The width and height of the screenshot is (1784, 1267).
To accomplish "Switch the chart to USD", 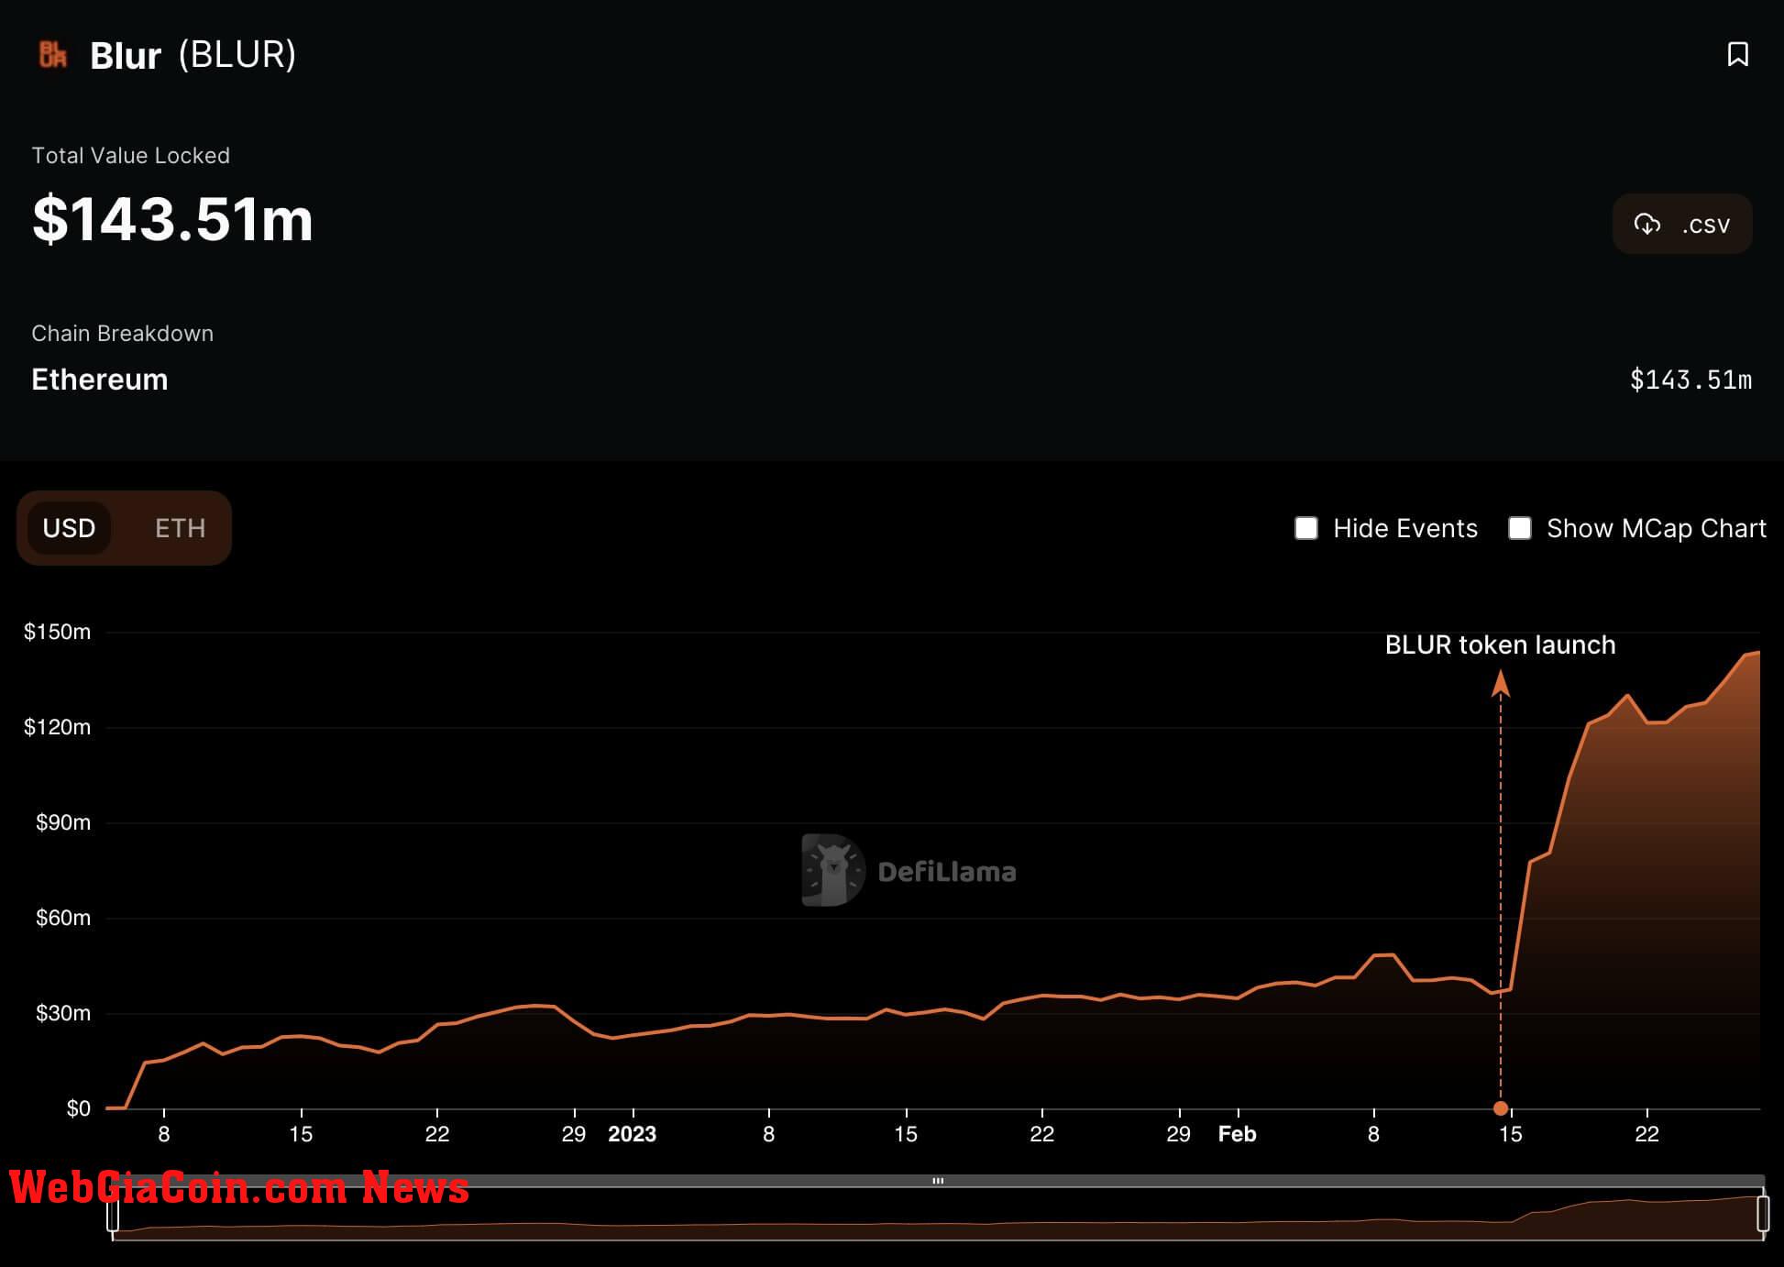I will 69,528.
